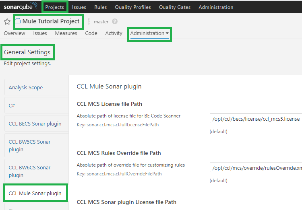Open CCL BW6CS Sonar plugin settings
302x210 pixels.
[37, 171]
